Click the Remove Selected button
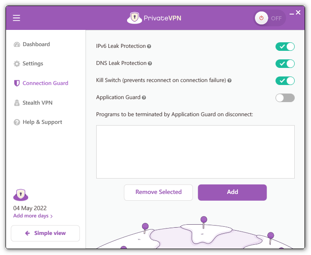The image size is (311, 255). coord(158,193)
